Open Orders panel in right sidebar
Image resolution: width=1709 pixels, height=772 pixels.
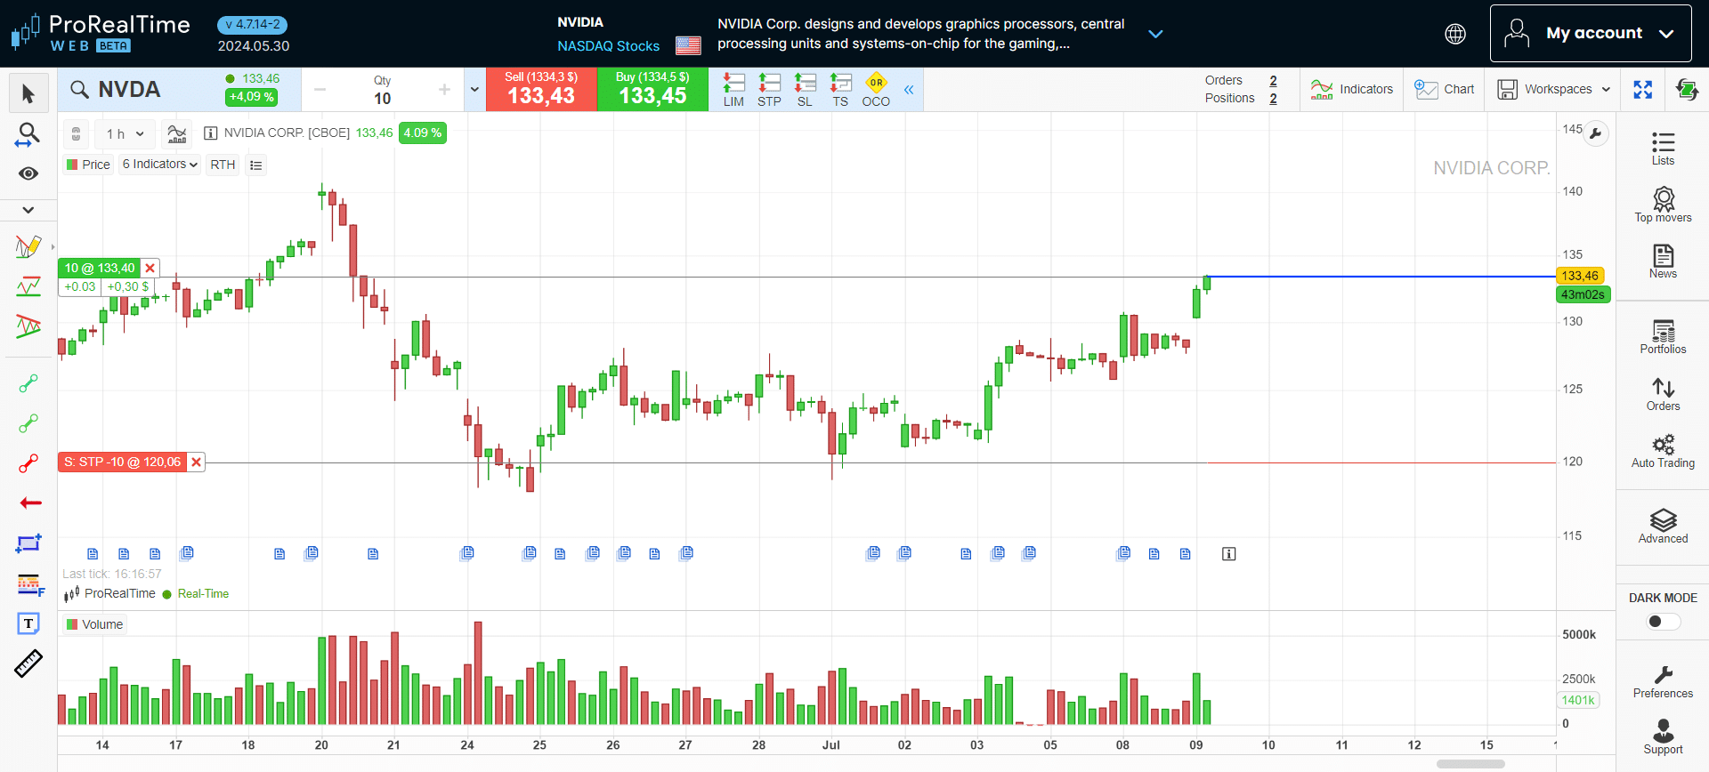[1663, 394]
